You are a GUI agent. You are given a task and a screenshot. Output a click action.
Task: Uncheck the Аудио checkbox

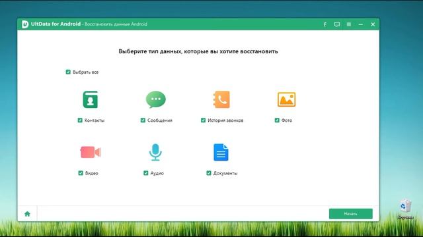(x=145, y=172)
